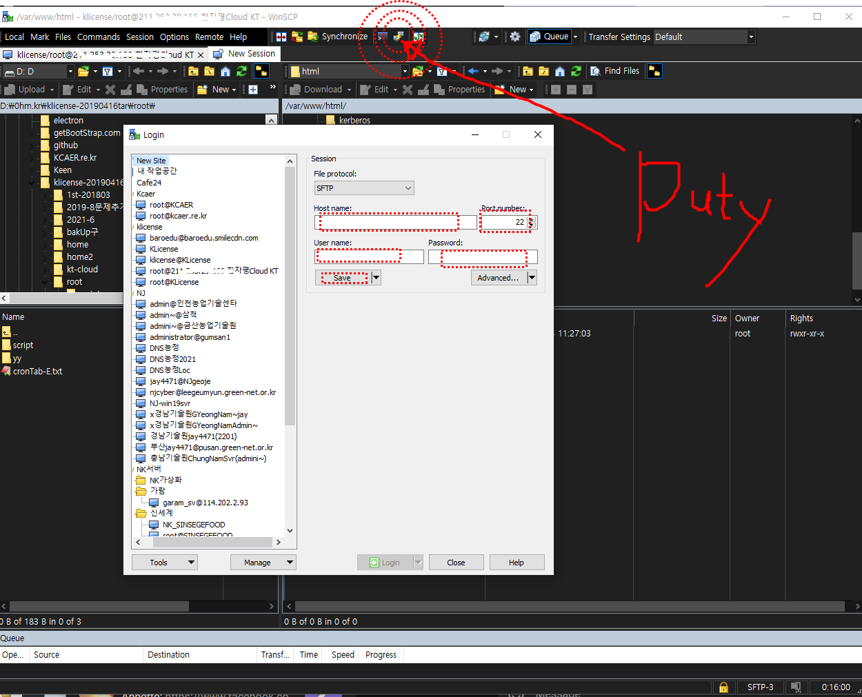862x697 pixels.
Task: Click the Host name input field
Action: 395,222
